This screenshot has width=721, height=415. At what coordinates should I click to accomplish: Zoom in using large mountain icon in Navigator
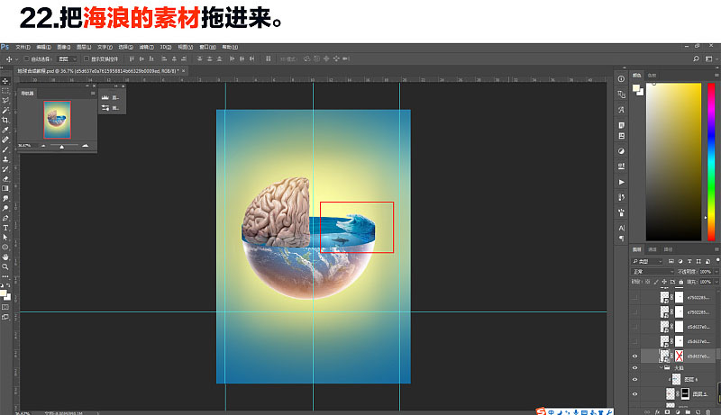(85, 146)
